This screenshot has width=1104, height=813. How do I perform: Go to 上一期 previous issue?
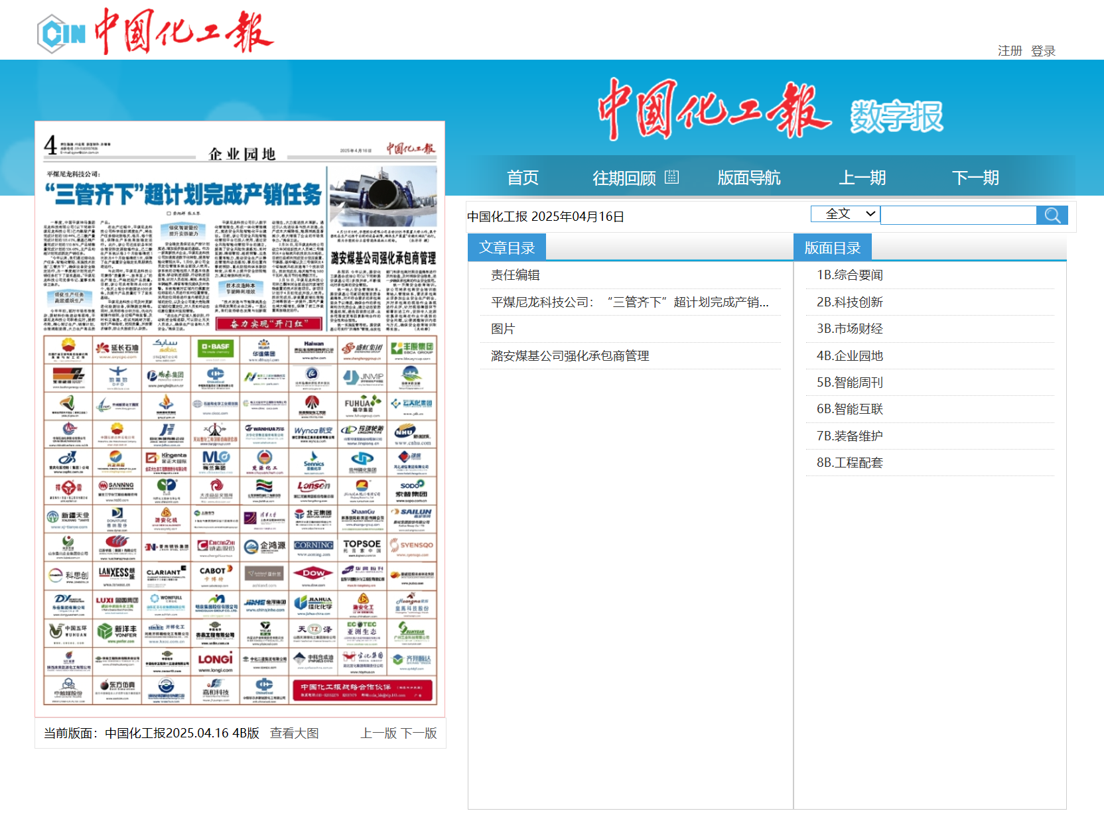pos(862,178)
